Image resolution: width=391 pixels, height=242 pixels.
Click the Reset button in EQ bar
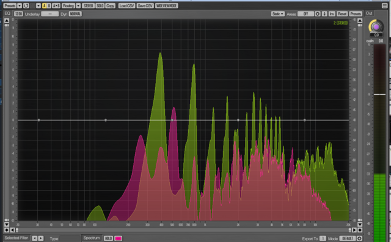pyautogui.click(x=342, y=13)
